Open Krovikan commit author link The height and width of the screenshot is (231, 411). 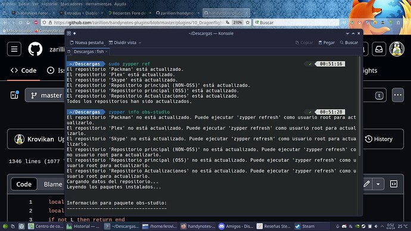click(x=41, y=139)
